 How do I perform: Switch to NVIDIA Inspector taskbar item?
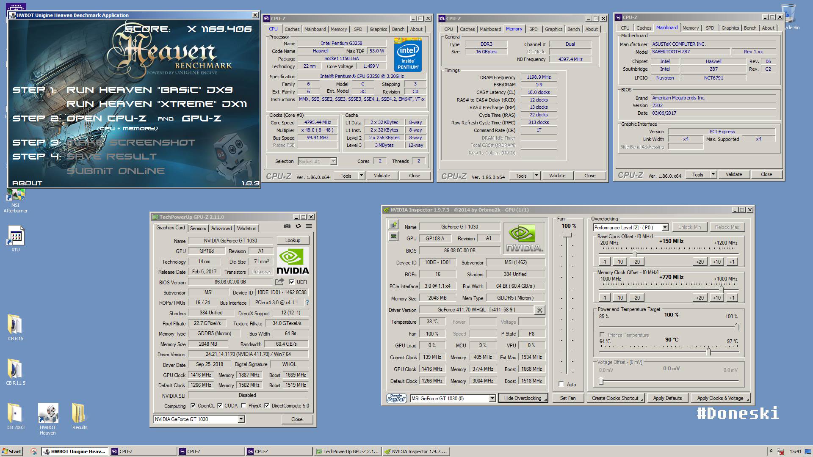click(x=415, y=451)
